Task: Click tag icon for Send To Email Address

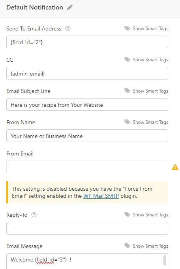Action: point(127,28)
